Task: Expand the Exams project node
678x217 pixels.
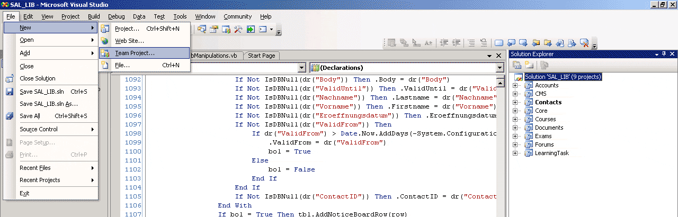Action: tap(515, 136)
